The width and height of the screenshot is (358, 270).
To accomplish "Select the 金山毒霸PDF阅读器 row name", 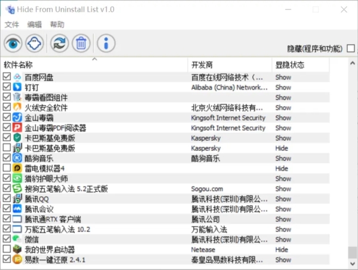I will 55,128.
